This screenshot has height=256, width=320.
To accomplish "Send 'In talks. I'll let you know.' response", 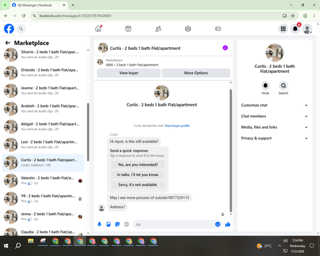I will point(138,175).
